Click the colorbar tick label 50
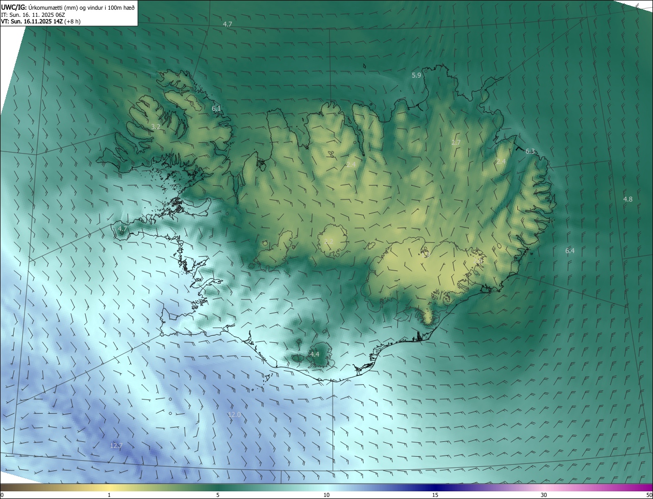This screenshot has width=653, height=499. (649, 495)
